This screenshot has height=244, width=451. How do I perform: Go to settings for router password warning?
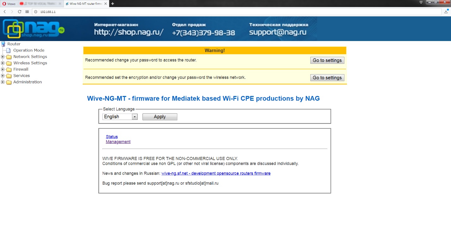coord(327,60)
